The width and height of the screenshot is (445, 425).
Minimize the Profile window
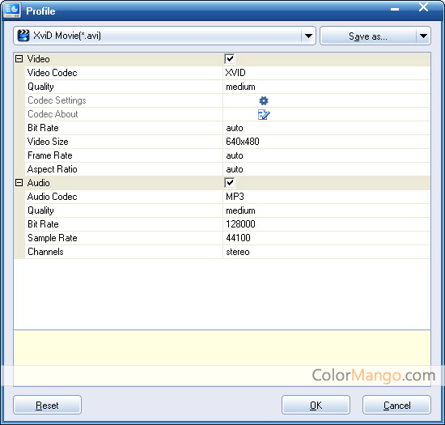[395, 9]
